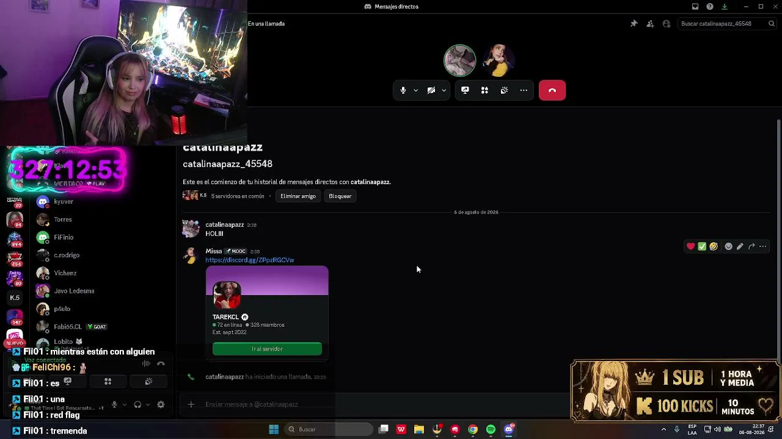Click catalinaapazz's avatar in the call
This screenshot has height=439, width=782.
coord(459,60)
